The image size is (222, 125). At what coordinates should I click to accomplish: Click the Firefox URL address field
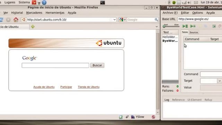69,19
